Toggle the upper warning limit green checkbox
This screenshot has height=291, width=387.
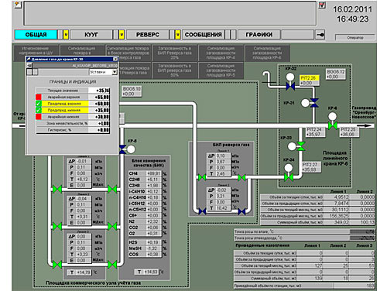(39, 104)
